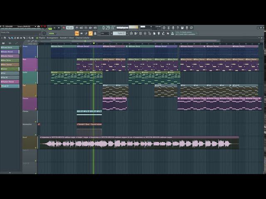
Task: Open the snap 'Line' dropdown
Action: pos(104,33)
